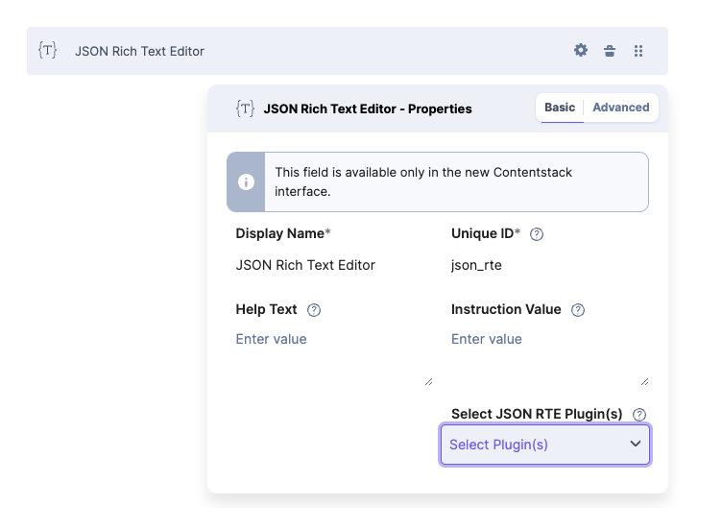Click the info icon in the notice banner
The height and width of the screenshot is (530, 722).
(x=246, y=181)
